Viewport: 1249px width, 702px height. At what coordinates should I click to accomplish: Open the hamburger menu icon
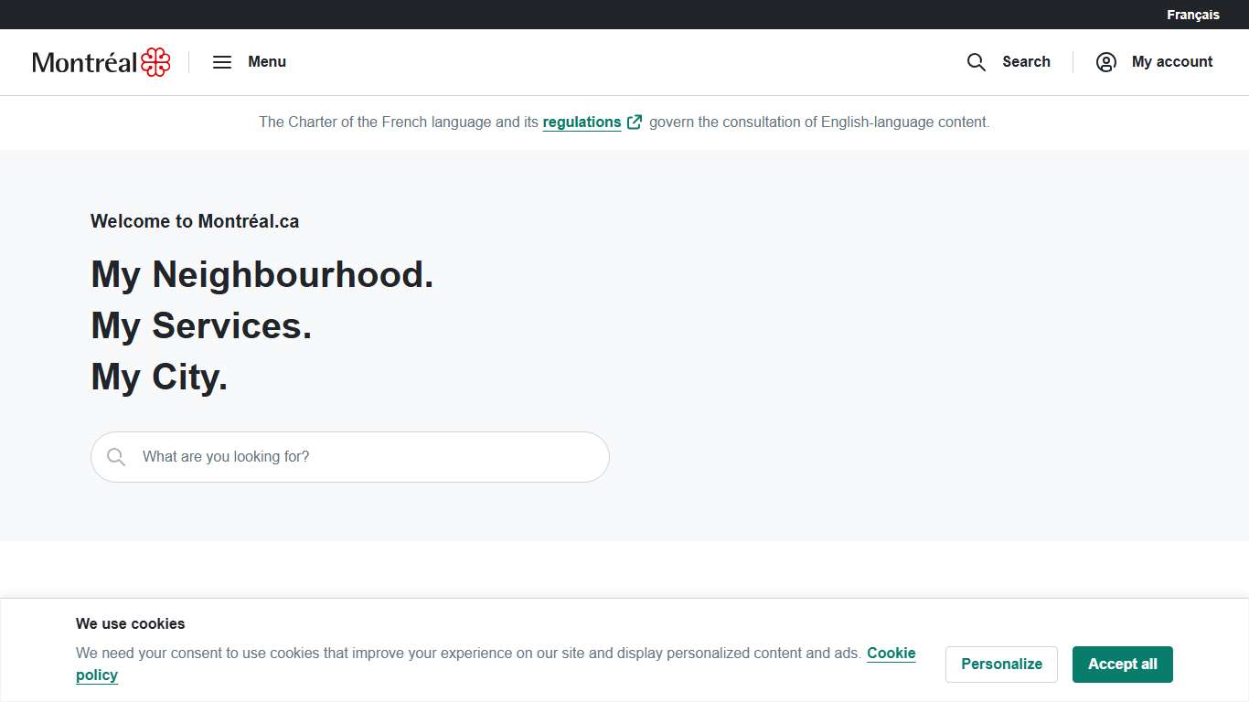[222, 62]
